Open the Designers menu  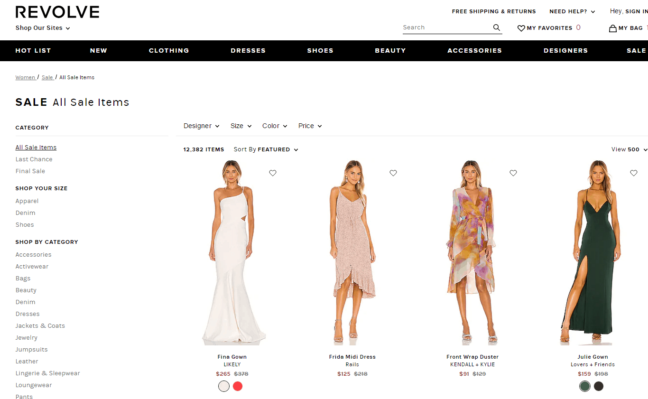tap(565, 51)
